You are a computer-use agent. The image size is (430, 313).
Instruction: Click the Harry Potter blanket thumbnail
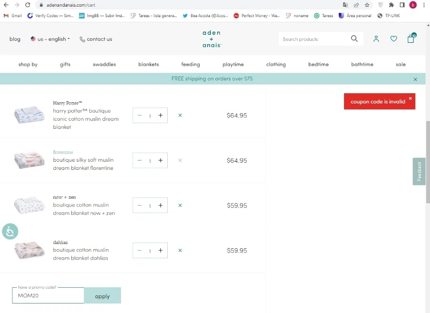pyautogui.click(x=29, y=115)
